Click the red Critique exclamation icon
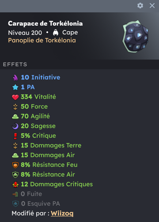This screenshot has height=222, width=159. pos(15,136)
